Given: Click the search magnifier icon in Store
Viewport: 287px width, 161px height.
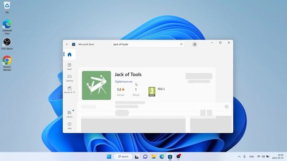Looking at the screenshot, I should 181,44.
